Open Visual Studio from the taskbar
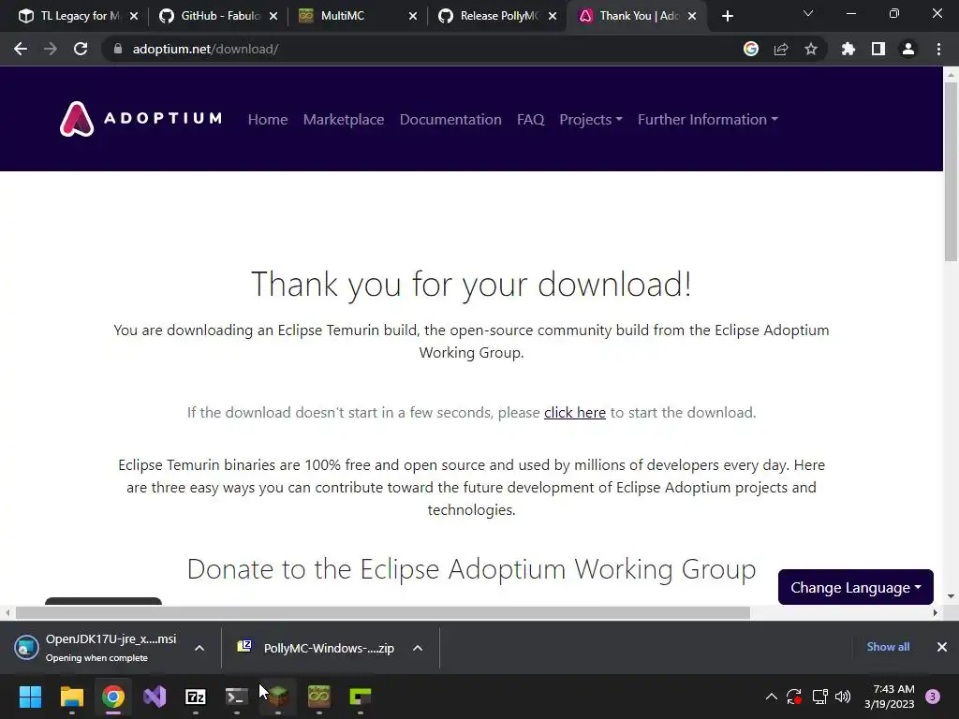 click(155, 697)
